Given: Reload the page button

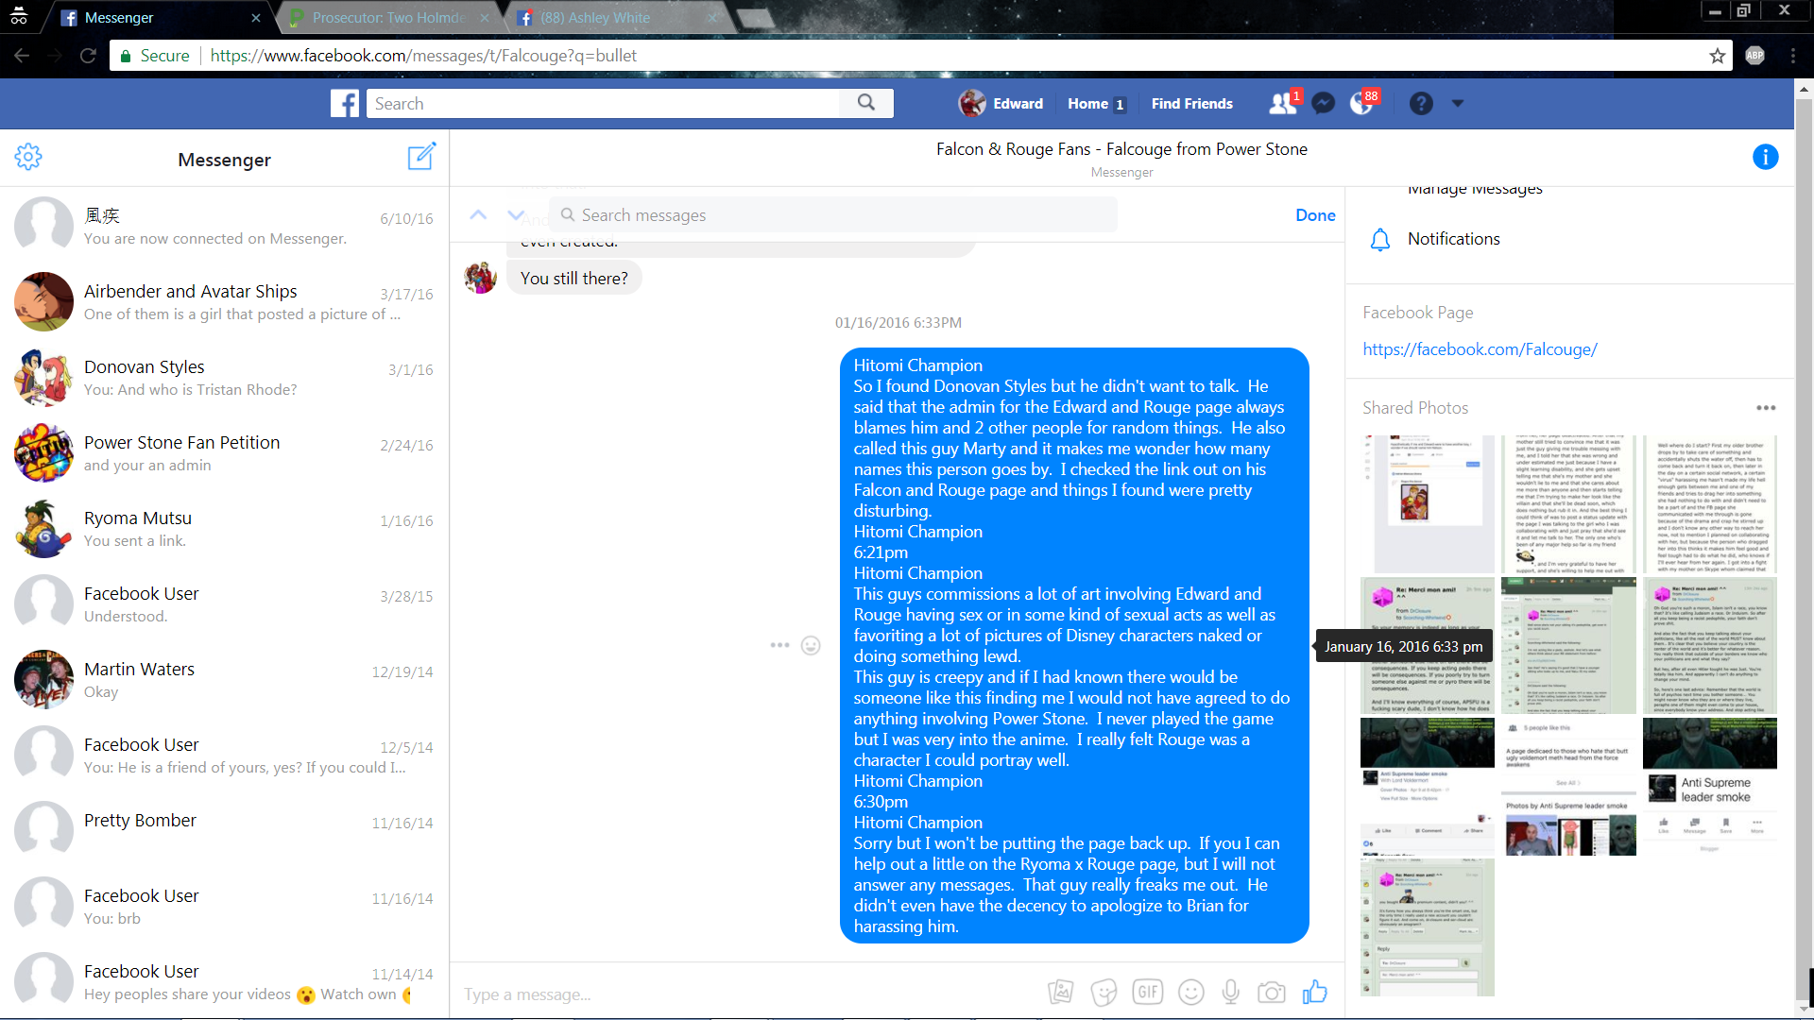Looking at the screenshot, I should click(x=88, y=56).
